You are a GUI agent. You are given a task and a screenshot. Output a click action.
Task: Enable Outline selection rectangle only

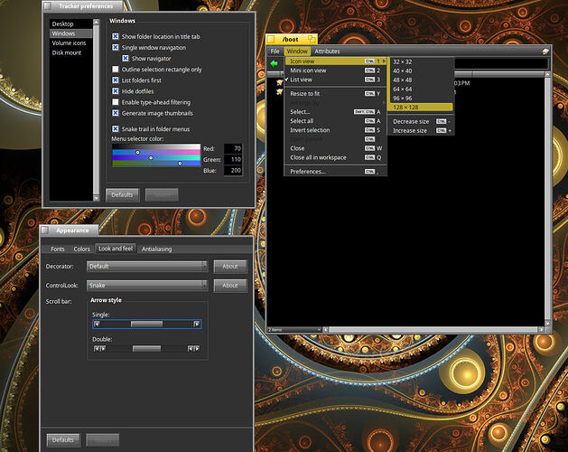116,69
